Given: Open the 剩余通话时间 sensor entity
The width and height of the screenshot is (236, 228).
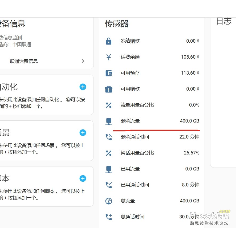Looking at the screenshot, I should click(152, 137).
